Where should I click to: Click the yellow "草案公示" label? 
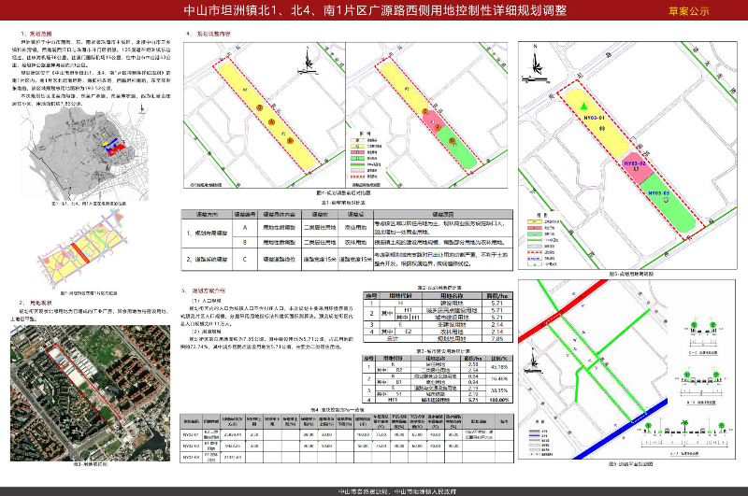click(x=689, y=11)
